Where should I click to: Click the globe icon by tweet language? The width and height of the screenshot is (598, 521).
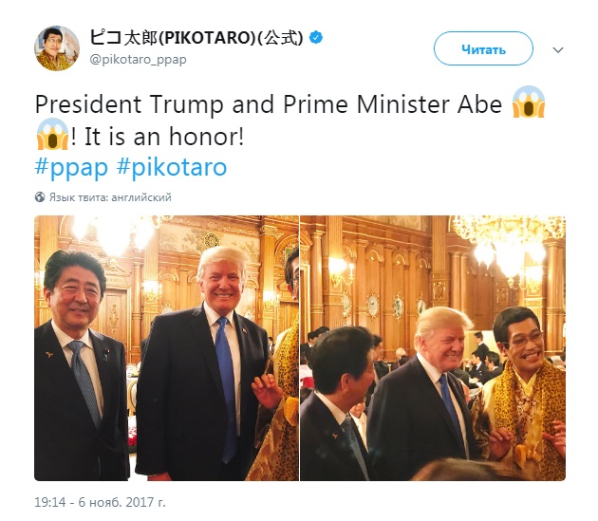pyautogui.click(x=40, y=196)
